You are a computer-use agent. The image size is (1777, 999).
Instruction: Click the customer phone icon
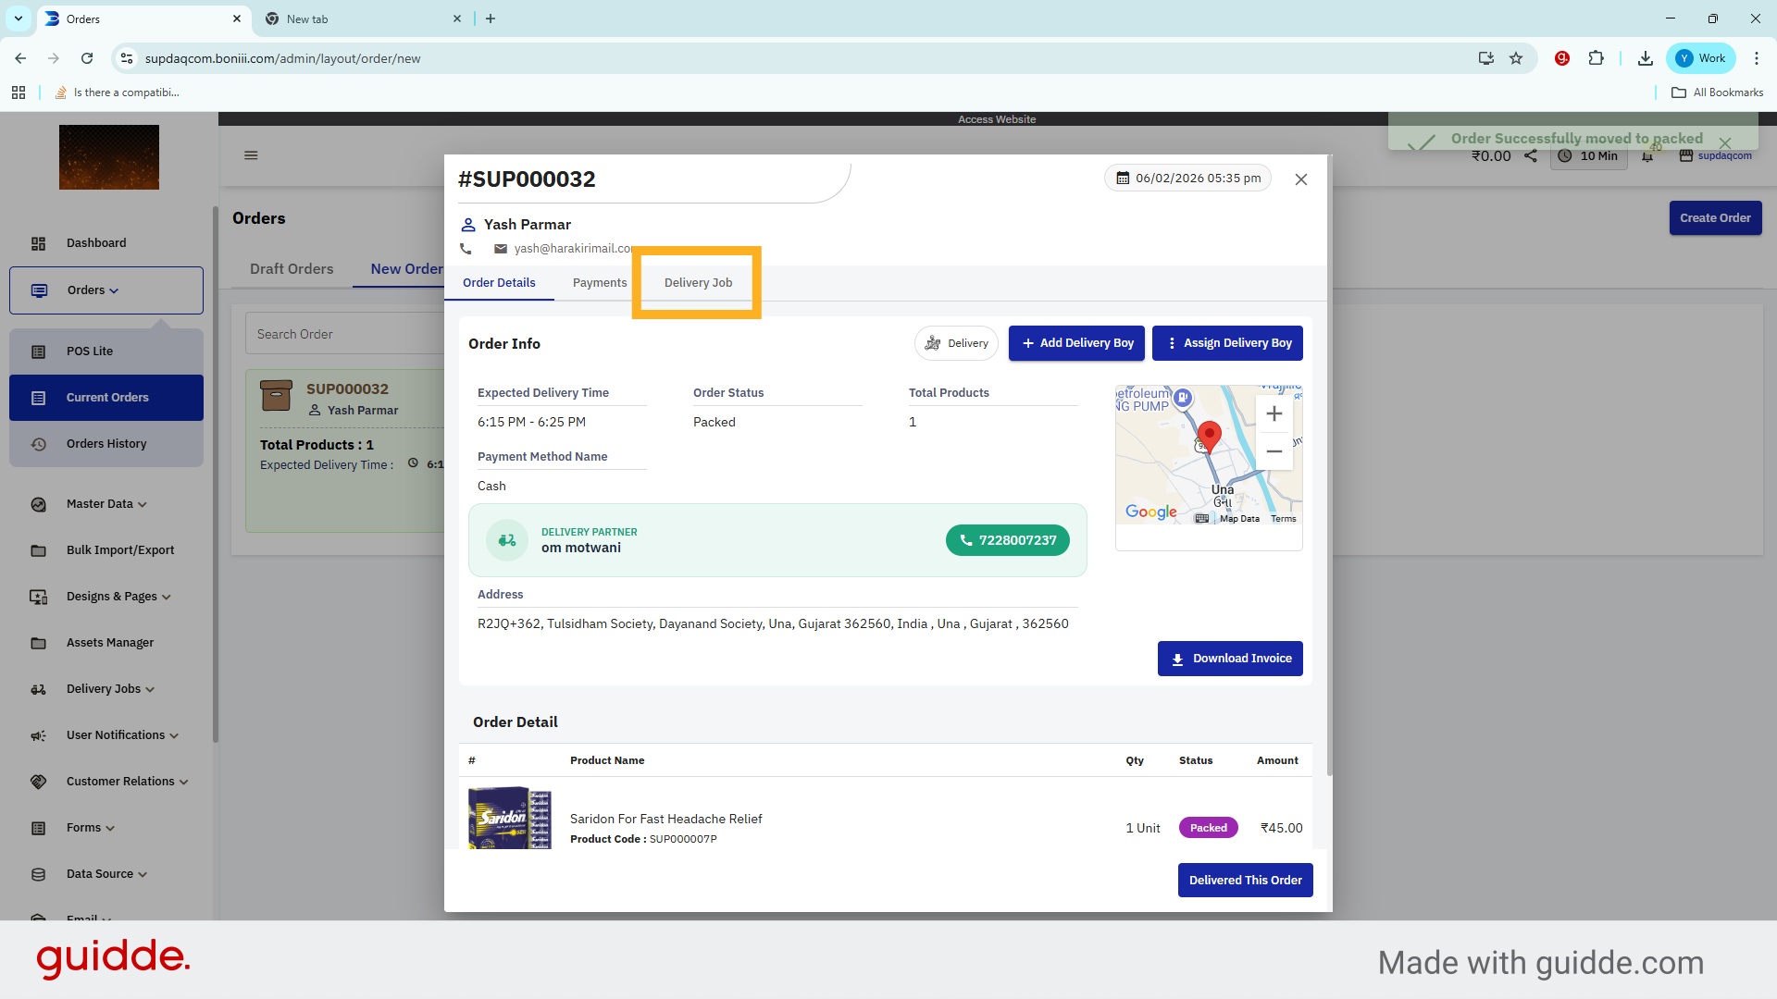point(466,249)
